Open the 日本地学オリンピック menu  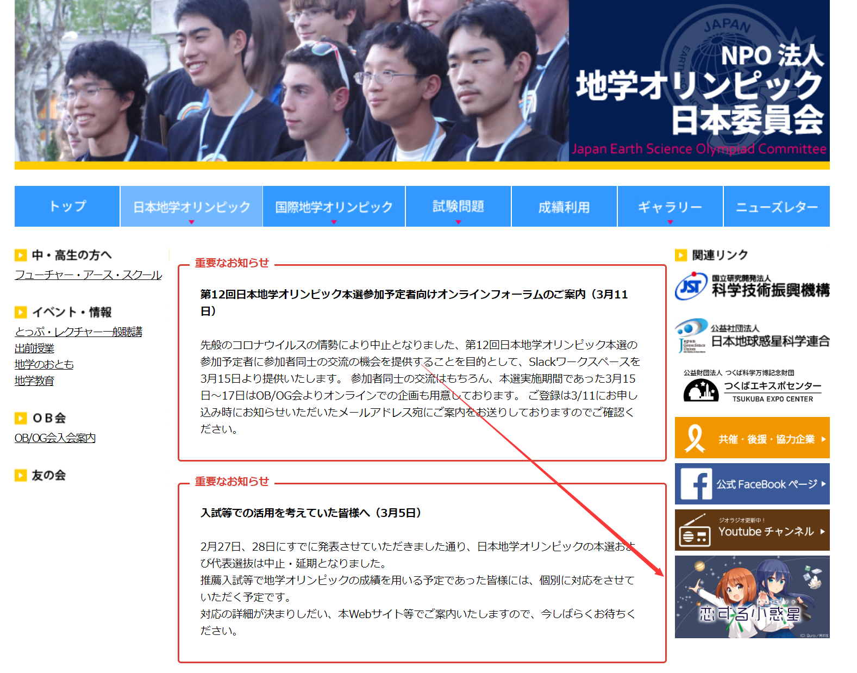pos(191,206)
